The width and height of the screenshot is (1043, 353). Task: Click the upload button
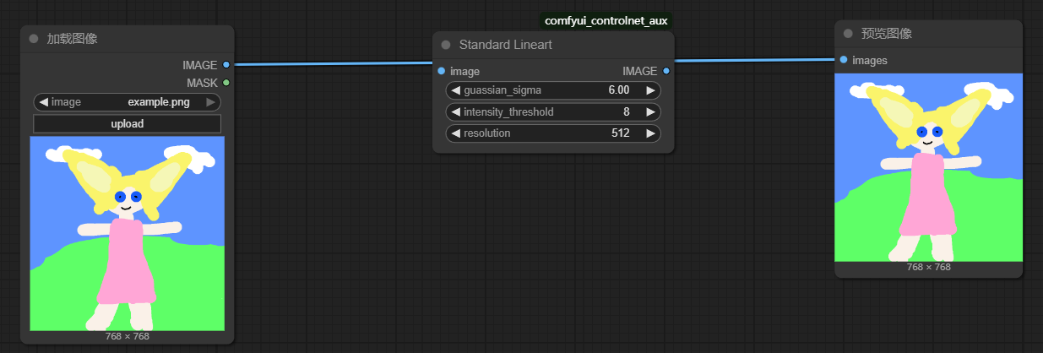pos(127,124)
